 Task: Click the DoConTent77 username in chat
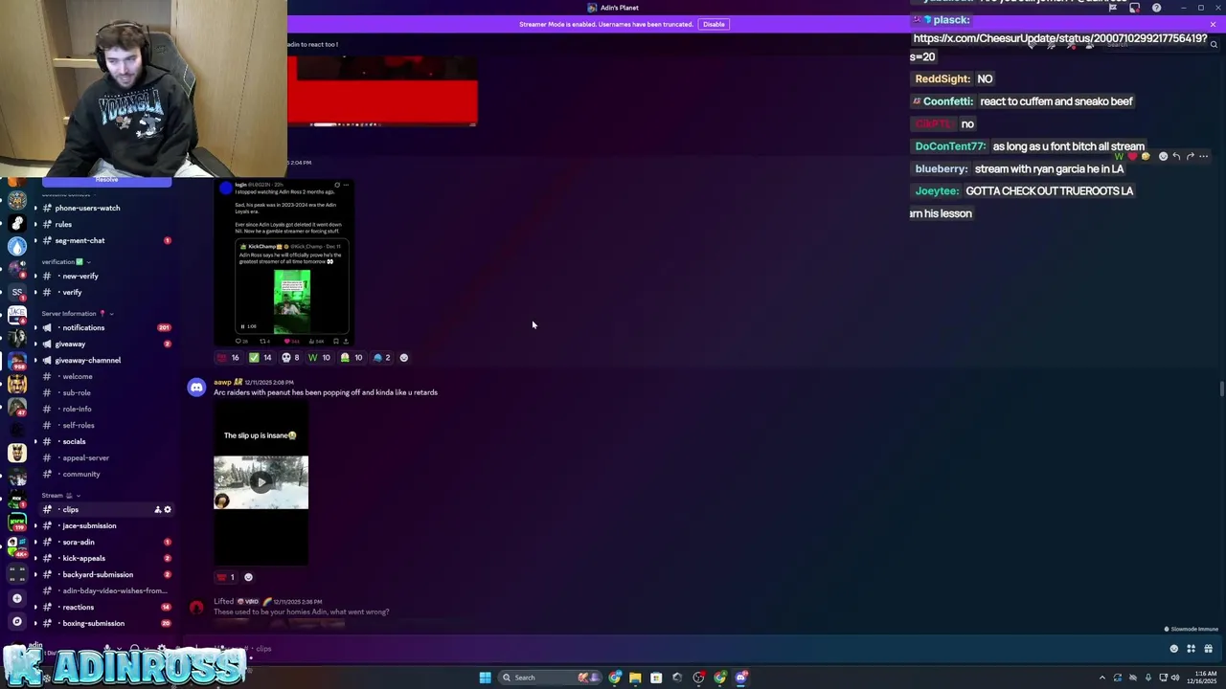pos(950,146)
